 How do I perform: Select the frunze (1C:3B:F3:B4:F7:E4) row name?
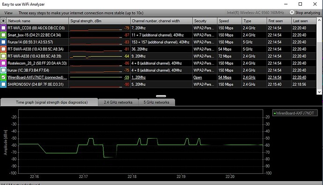point(28,70)
